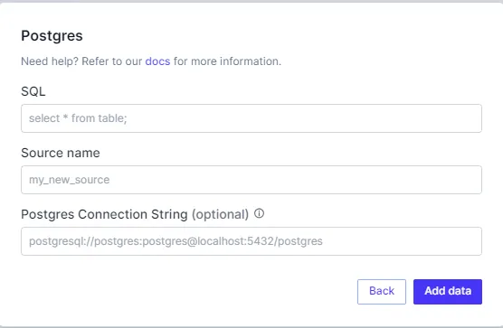Click the SQL field label
The width and height of the screenshot is (503, 328).
click(x=33, y=91)
